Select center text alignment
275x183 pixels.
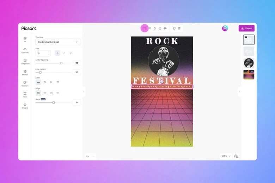(45, 93)
